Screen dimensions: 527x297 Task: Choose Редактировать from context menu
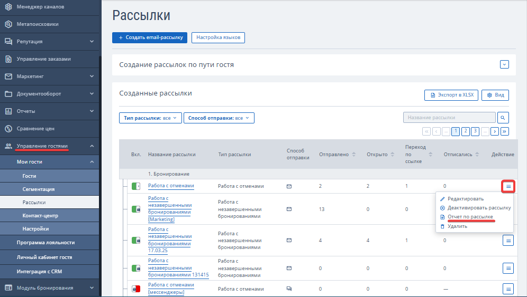[465, 199]
